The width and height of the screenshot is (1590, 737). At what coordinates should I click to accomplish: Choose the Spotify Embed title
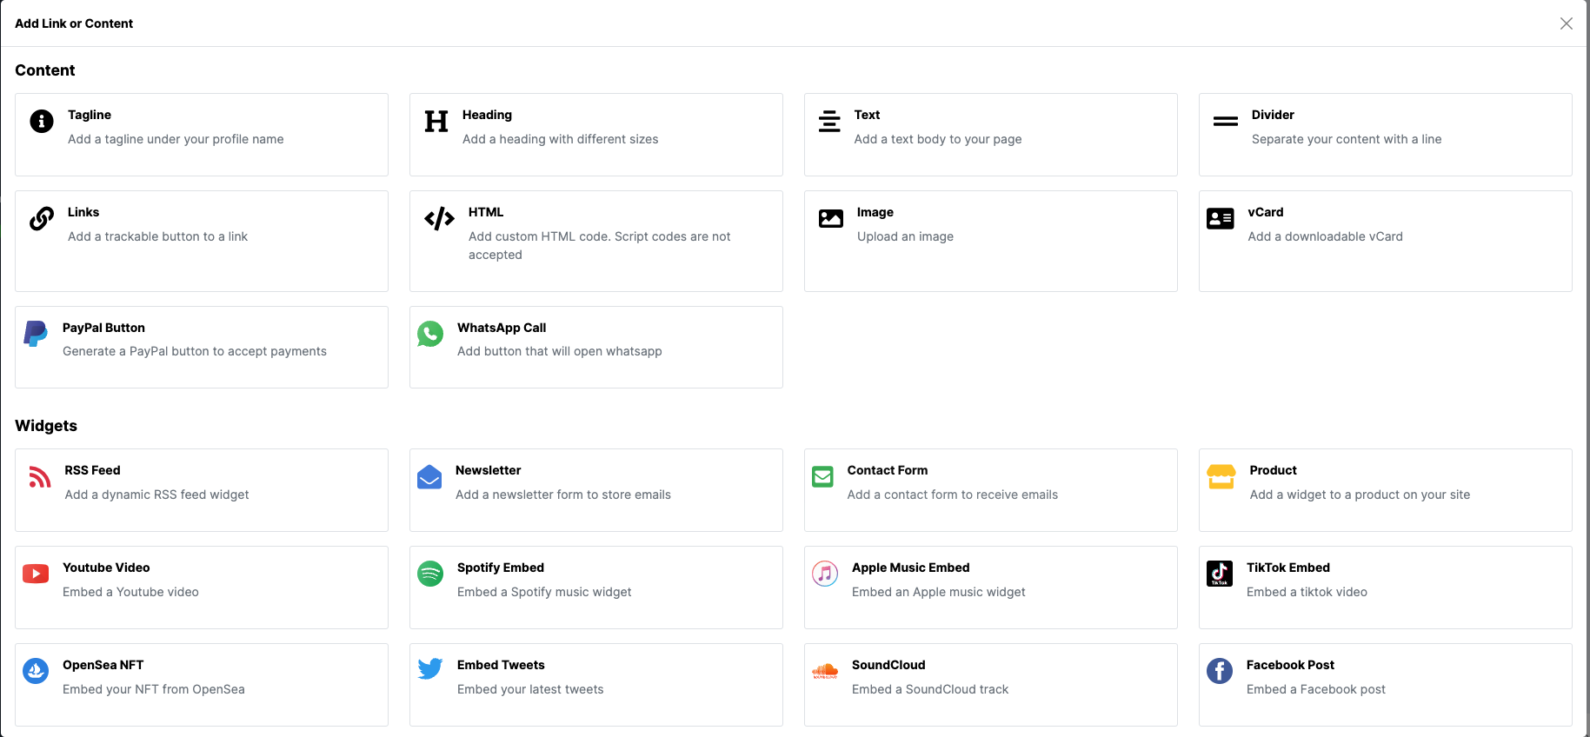501,568
